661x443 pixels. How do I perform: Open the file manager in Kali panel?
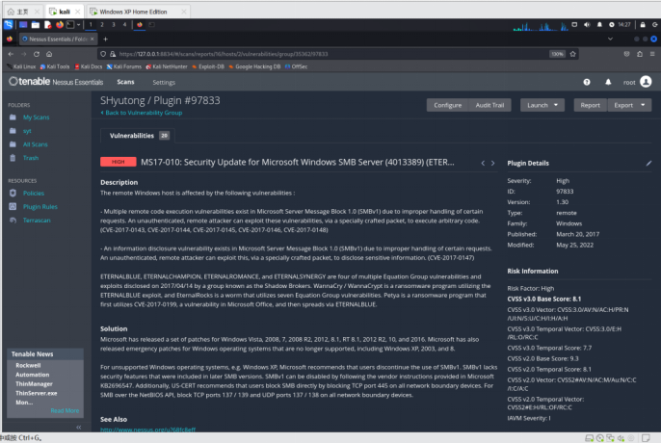click(x=36, y=25)
